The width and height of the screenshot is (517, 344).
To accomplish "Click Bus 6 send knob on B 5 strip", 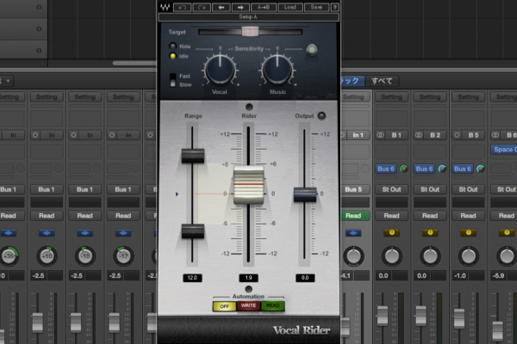I will pyautogui.click(x=481, y=169).
